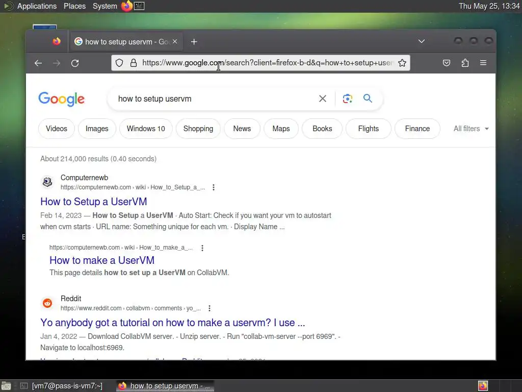This screenshot has height=392, width=522.
Task: Open Firefox View pinned icon
Action: click(x=57, y=41)
